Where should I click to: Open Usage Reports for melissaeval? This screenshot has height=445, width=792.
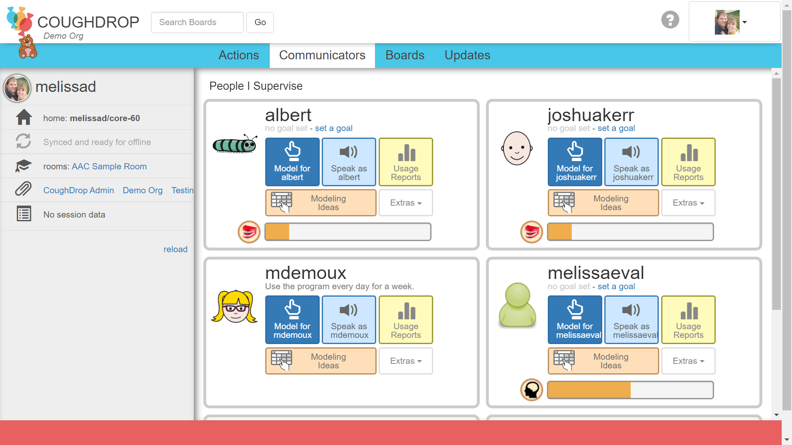click(x=688, y=320)
